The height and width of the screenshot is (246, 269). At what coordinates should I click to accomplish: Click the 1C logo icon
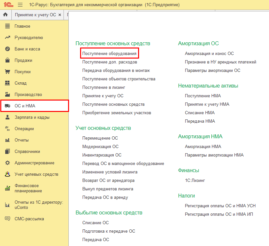coord(7,5)
